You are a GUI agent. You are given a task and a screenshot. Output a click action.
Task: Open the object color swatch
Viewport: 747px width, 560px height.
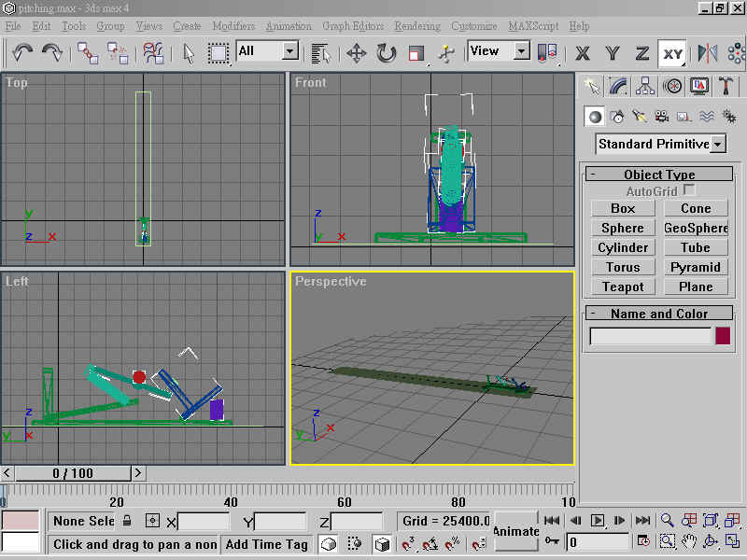click(723, 336)
